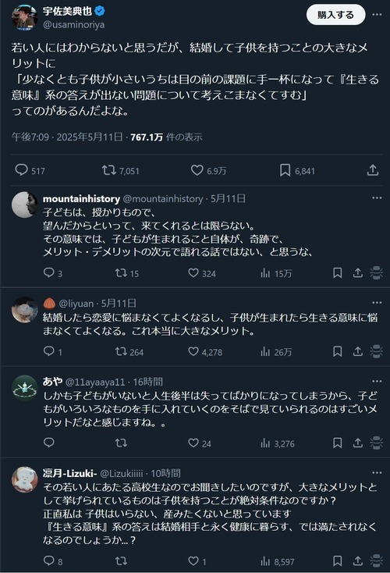Screen dimensions: 390x573
Task: Open 宇佐美典也's profile avatar
Action: point(24,17)
